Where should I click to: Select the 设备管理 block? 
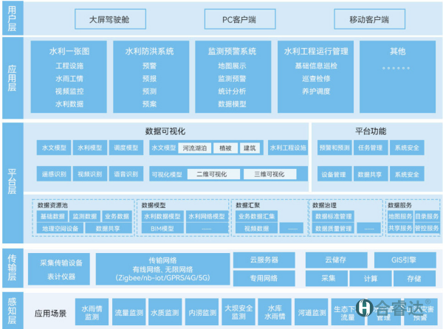point(334,175)
